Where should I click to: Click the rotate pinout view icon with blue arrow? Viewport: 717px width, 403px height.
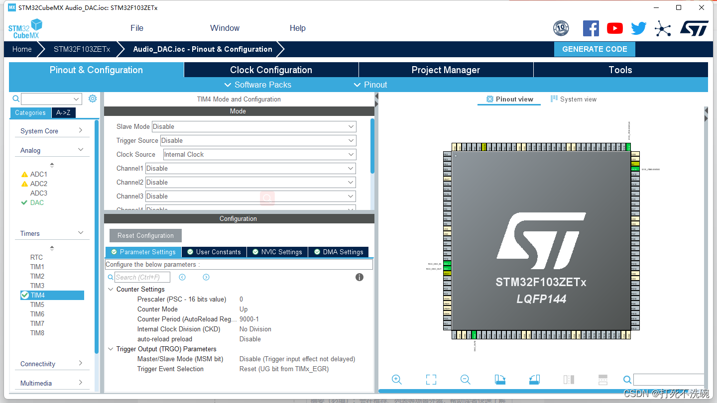[x=500, y=380]
